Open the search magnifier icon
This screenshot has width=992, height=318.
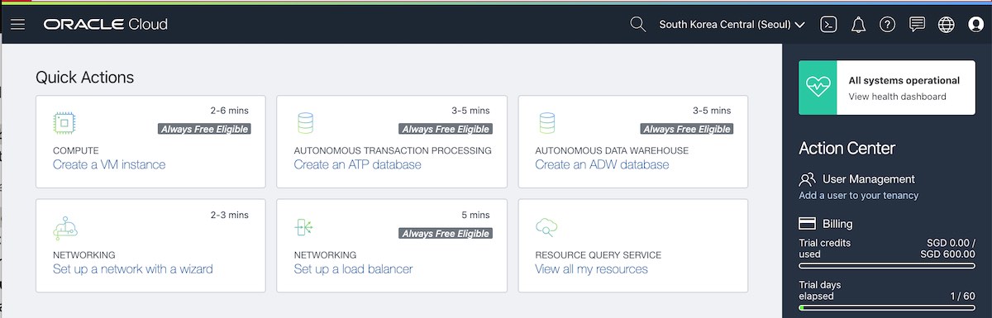tap(637, 25)
